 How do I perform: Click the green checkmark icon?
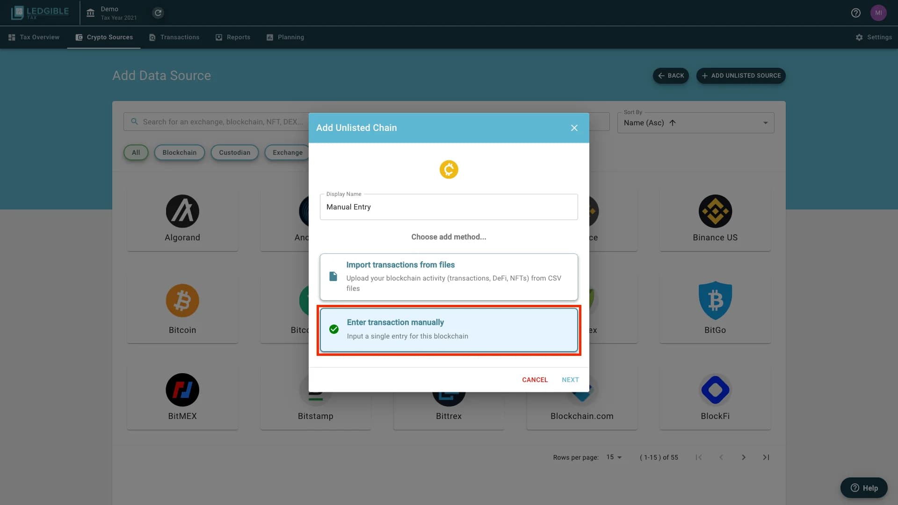pyautogui.click(x=334, y=329)
